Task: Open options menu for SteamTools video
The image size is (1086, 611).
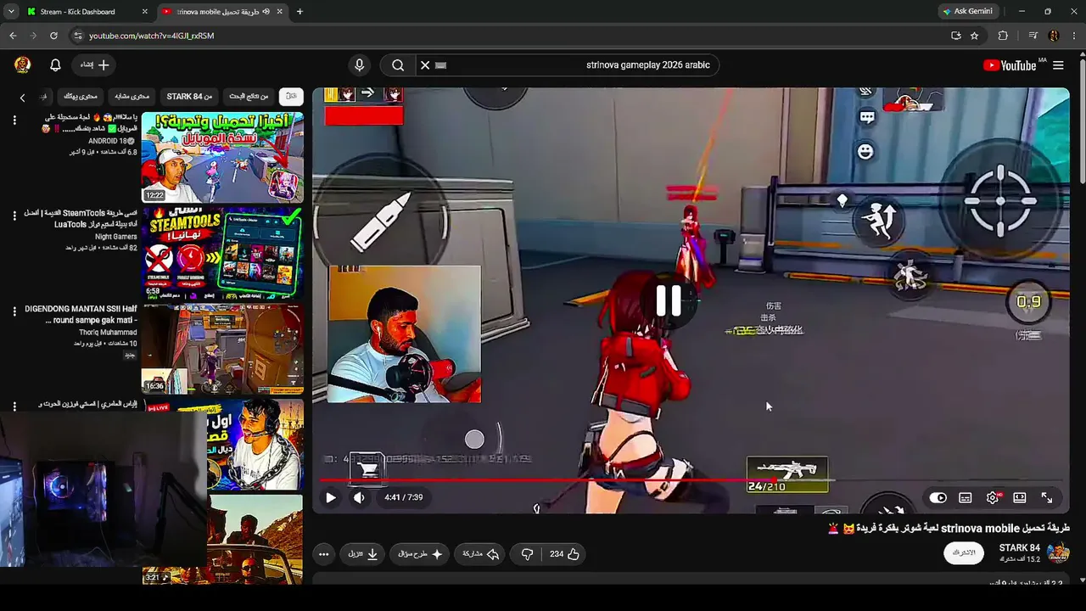Action: 14,216
